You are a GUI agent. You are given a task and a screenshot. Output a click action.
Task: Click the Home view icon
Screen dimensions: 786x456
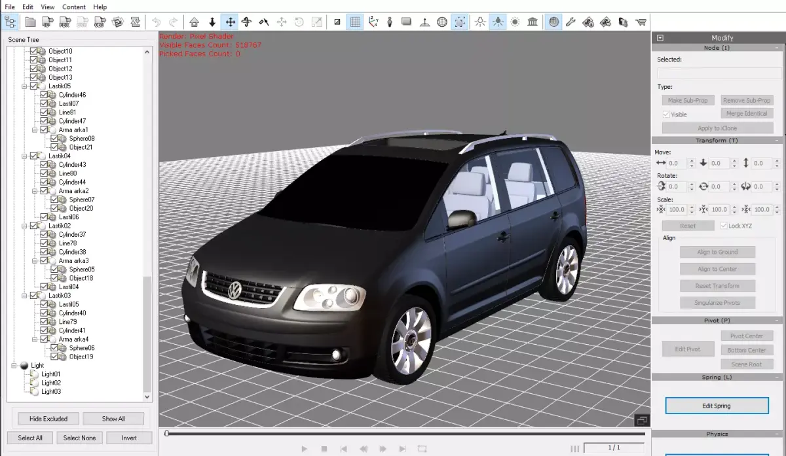pos(194,22)
